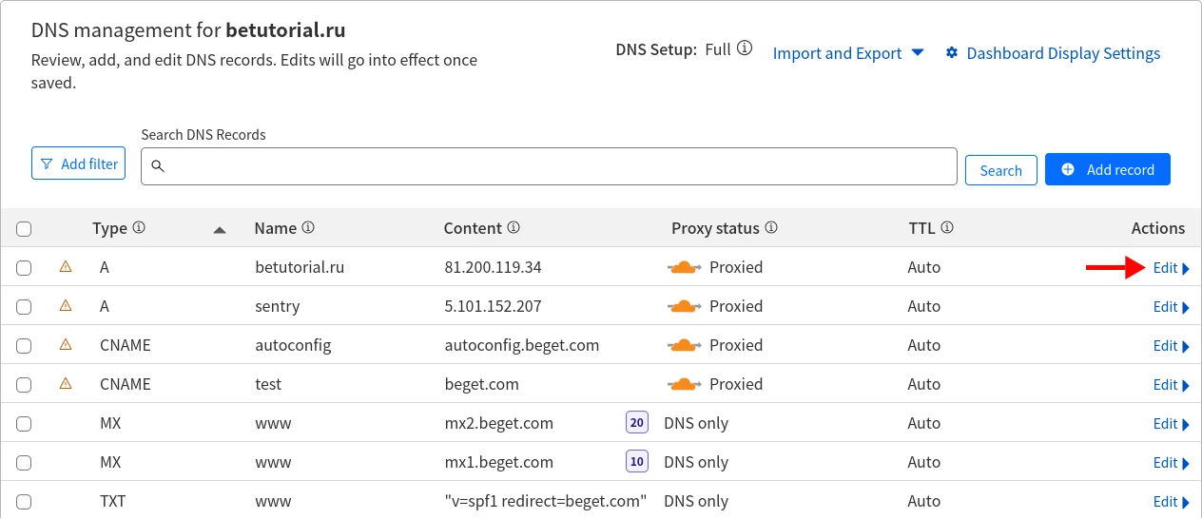This screenshot has height=519, width=1202.
Task: Click the info icon next to DNS Setup Full
Action: [x=745, y=48]
